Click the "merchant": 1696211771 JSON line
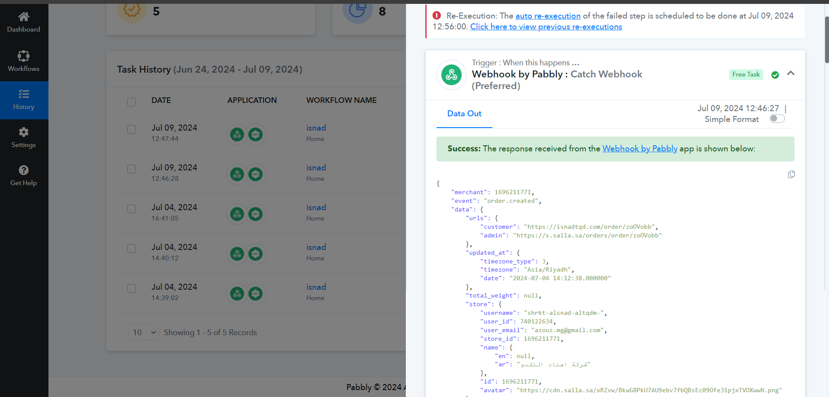Viewport: 829px width, 397px height. pos(493,192)
